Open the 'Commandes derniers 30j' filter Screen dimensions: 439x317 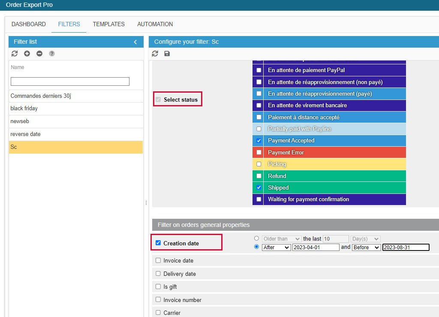click(41, 96)
